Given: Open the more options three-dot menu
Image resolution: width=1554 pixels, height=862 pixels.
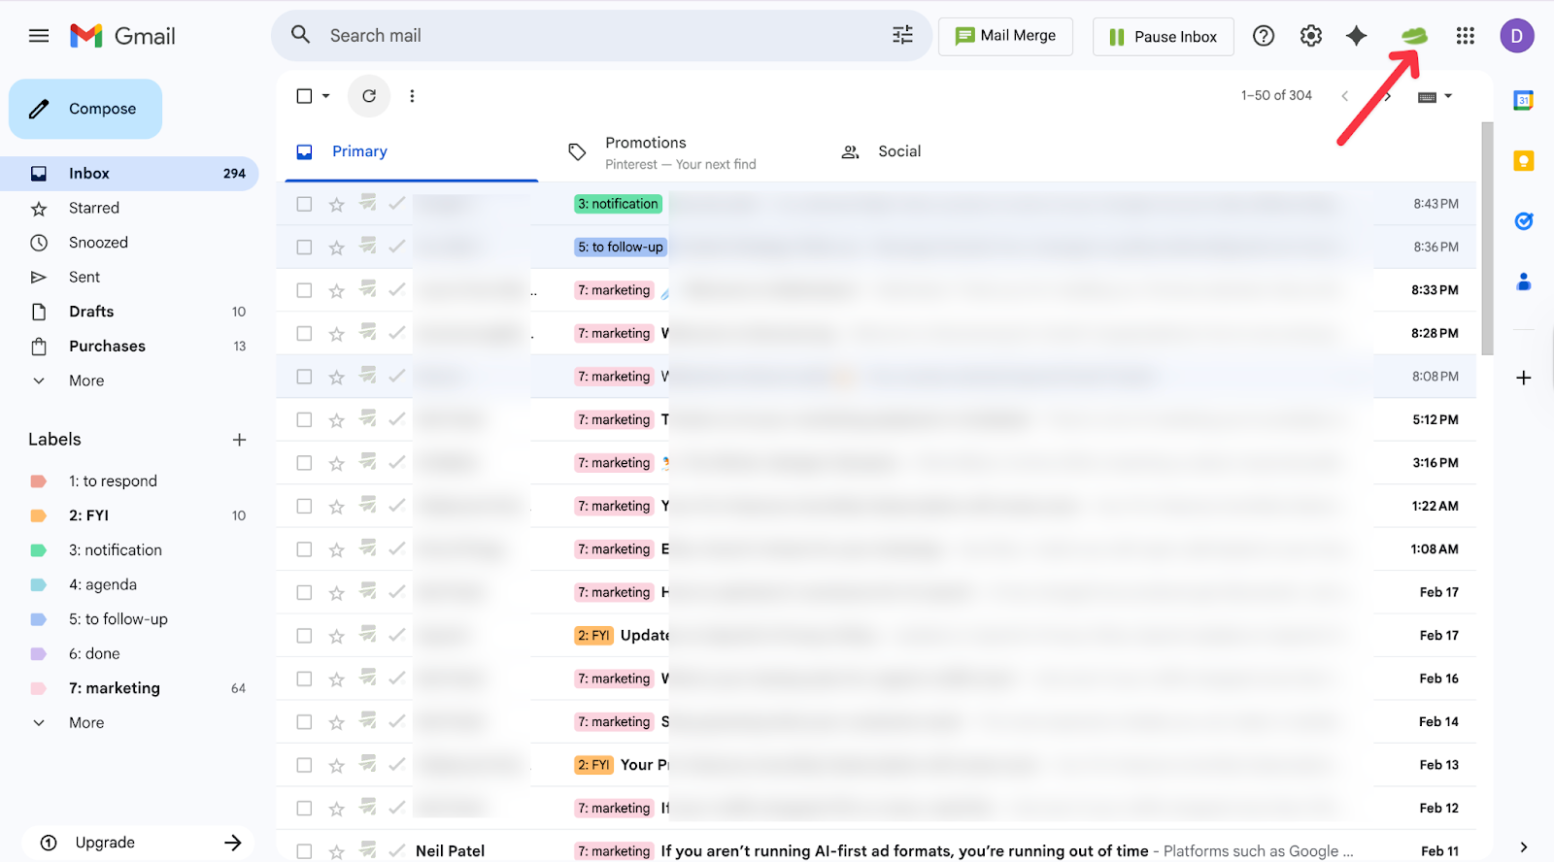Looking at the screenshot, I should [412, 96].
